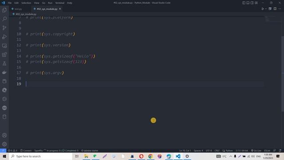Open the Explorer view in activity bar

coord(4,10)
